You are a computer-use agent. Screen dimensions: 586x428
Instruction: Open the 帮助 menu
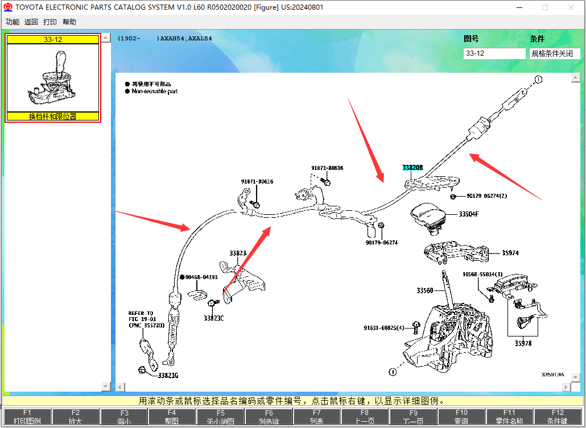pos(69,22)
